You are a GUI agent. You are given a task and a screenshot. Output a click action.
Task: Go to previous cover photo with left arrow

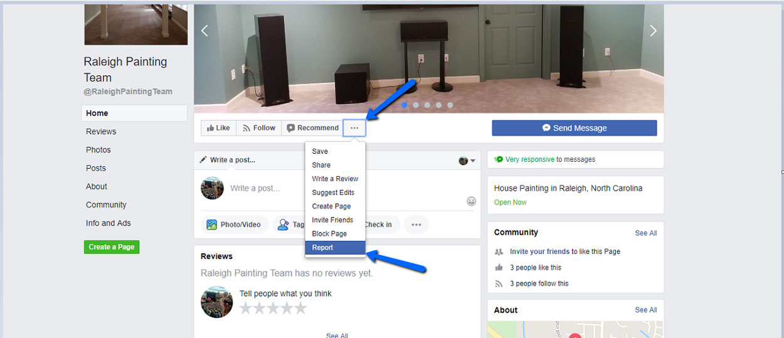204,31
